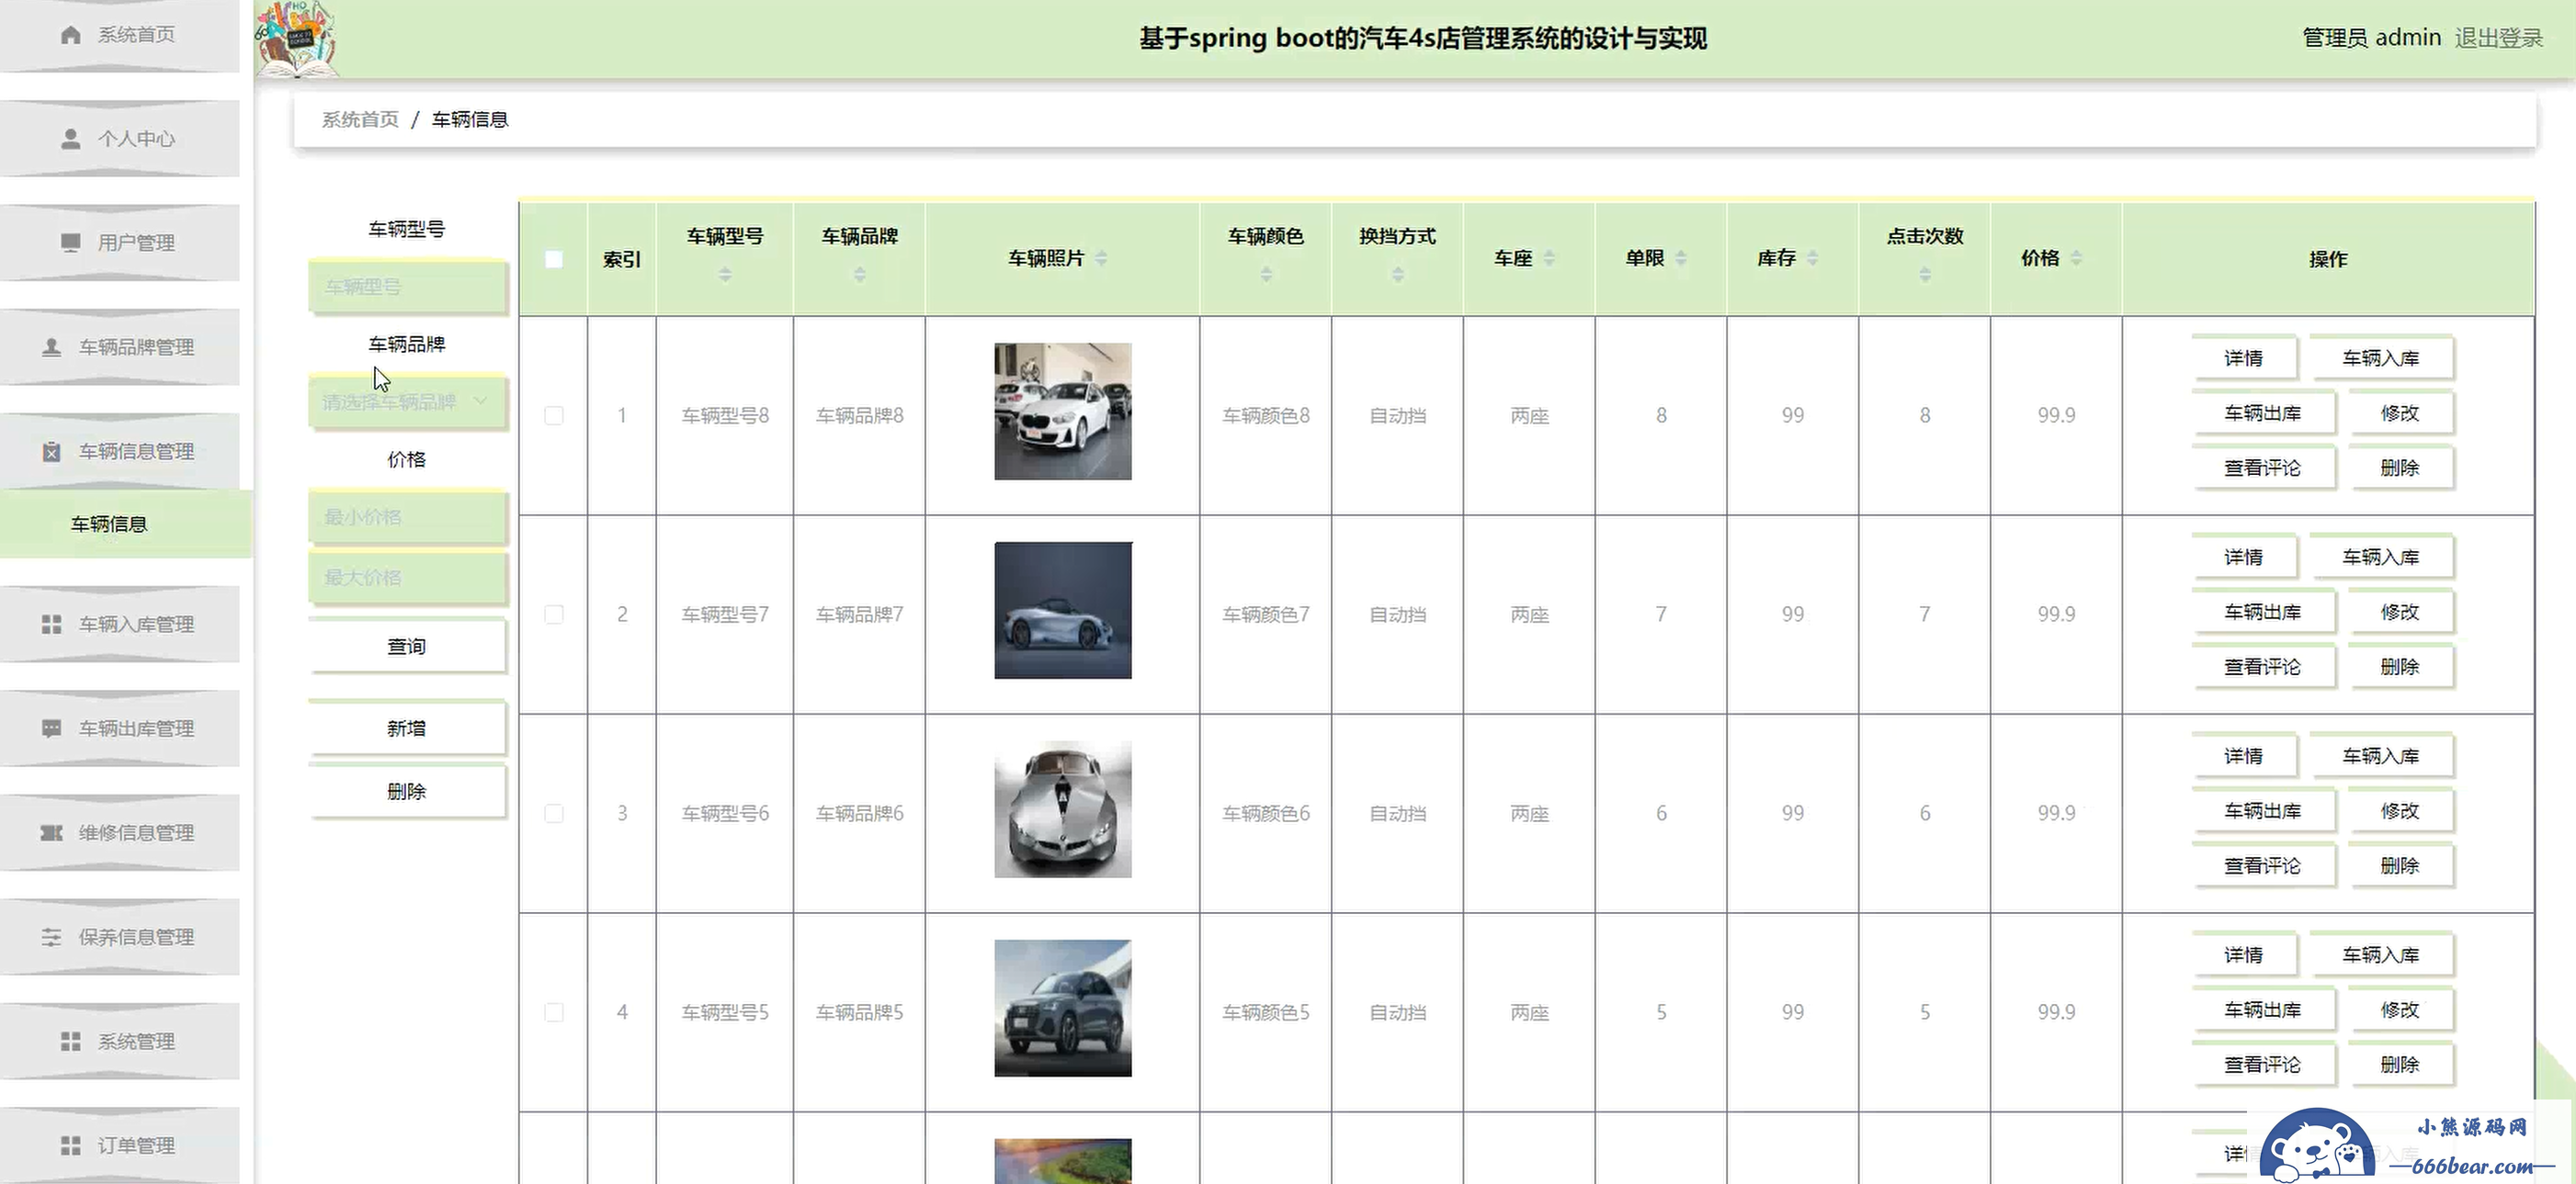Expand 维修信息管理 menu
Image resolution: width=2576 pixels, height=1184 pixels.
120,832
